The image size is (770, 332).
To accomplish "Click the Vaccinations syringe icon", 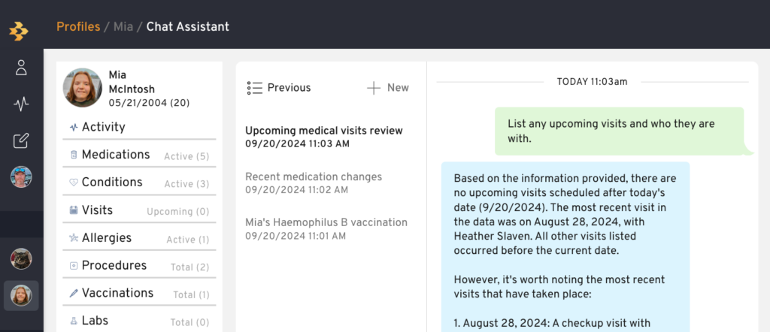I will pyautogui.click(x=74, y=293).
